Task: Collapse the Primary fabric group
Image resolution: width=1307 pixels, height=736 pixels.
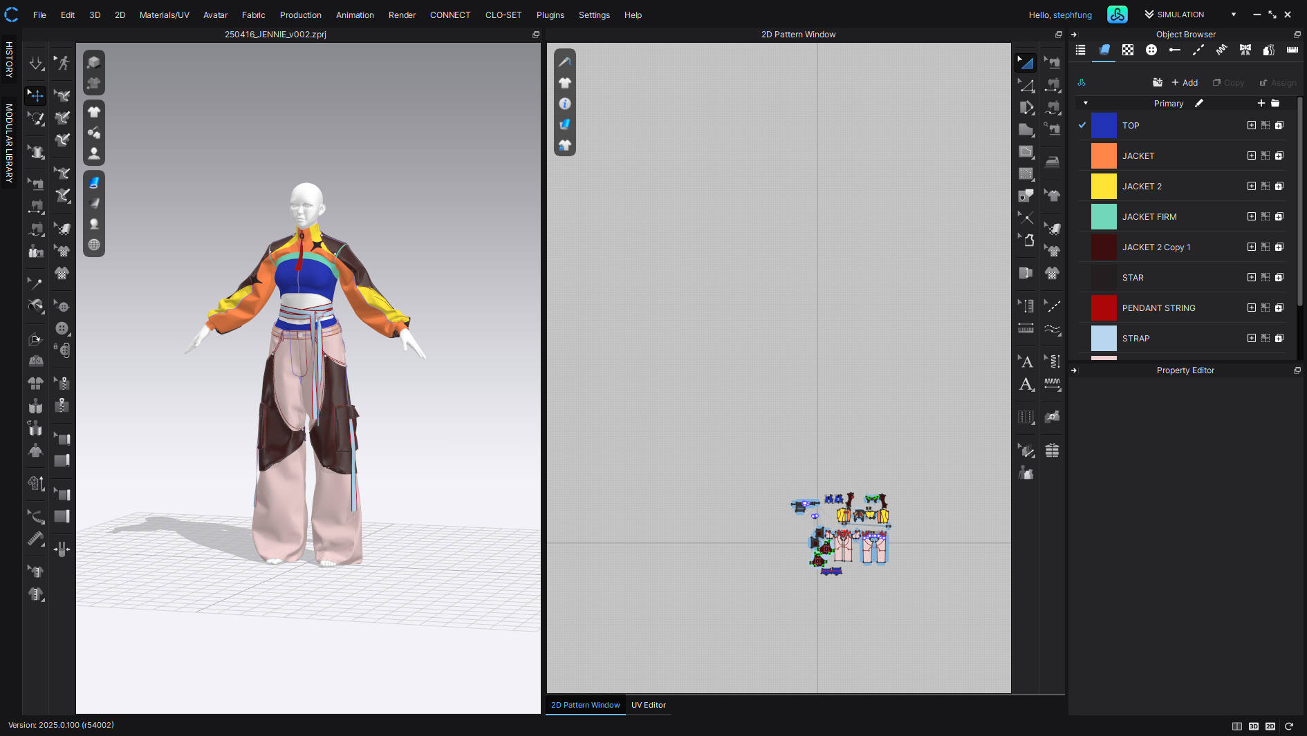Action: (1085, 103)
